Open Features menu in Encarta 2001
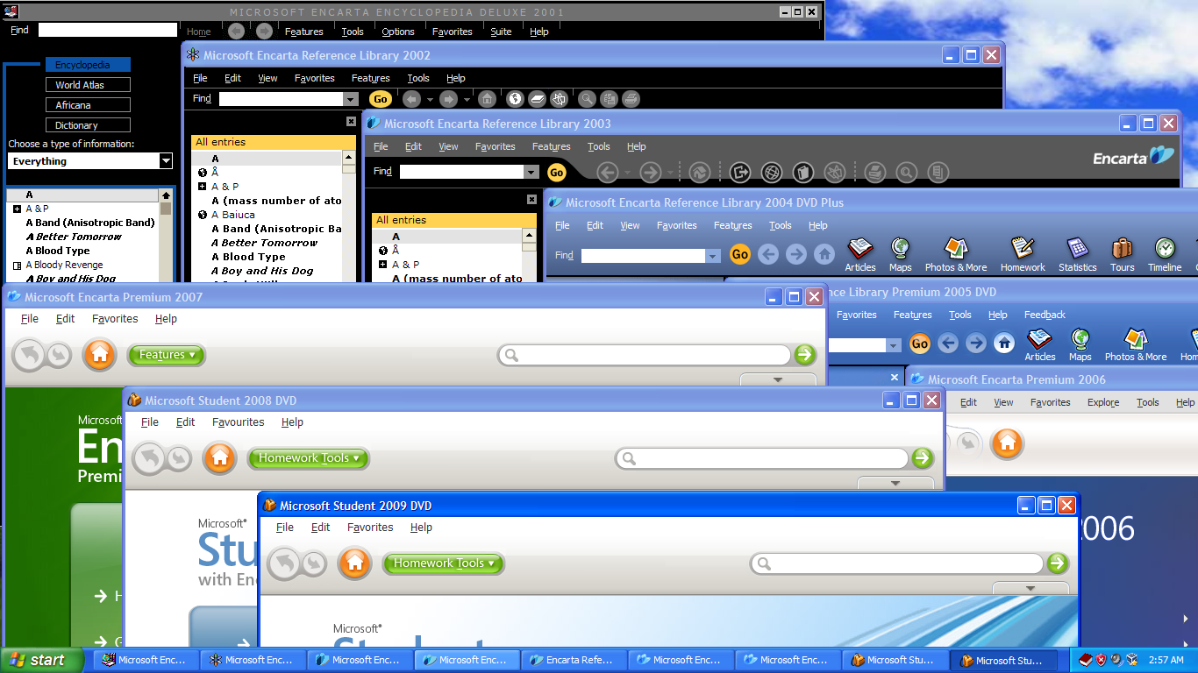 [304, 32]
